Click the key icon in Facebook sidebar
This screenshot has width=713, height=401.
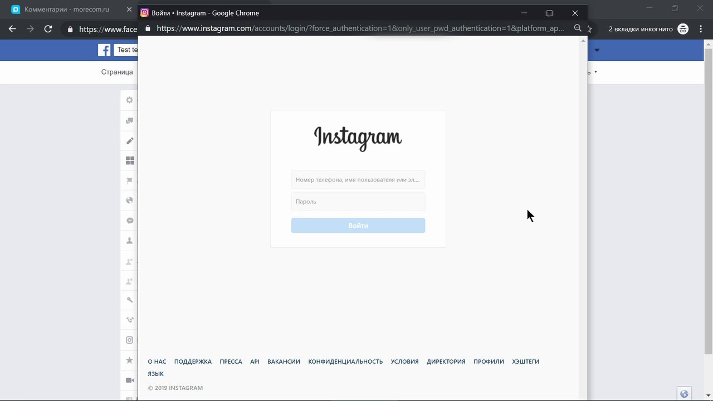(x=130, y=300)
